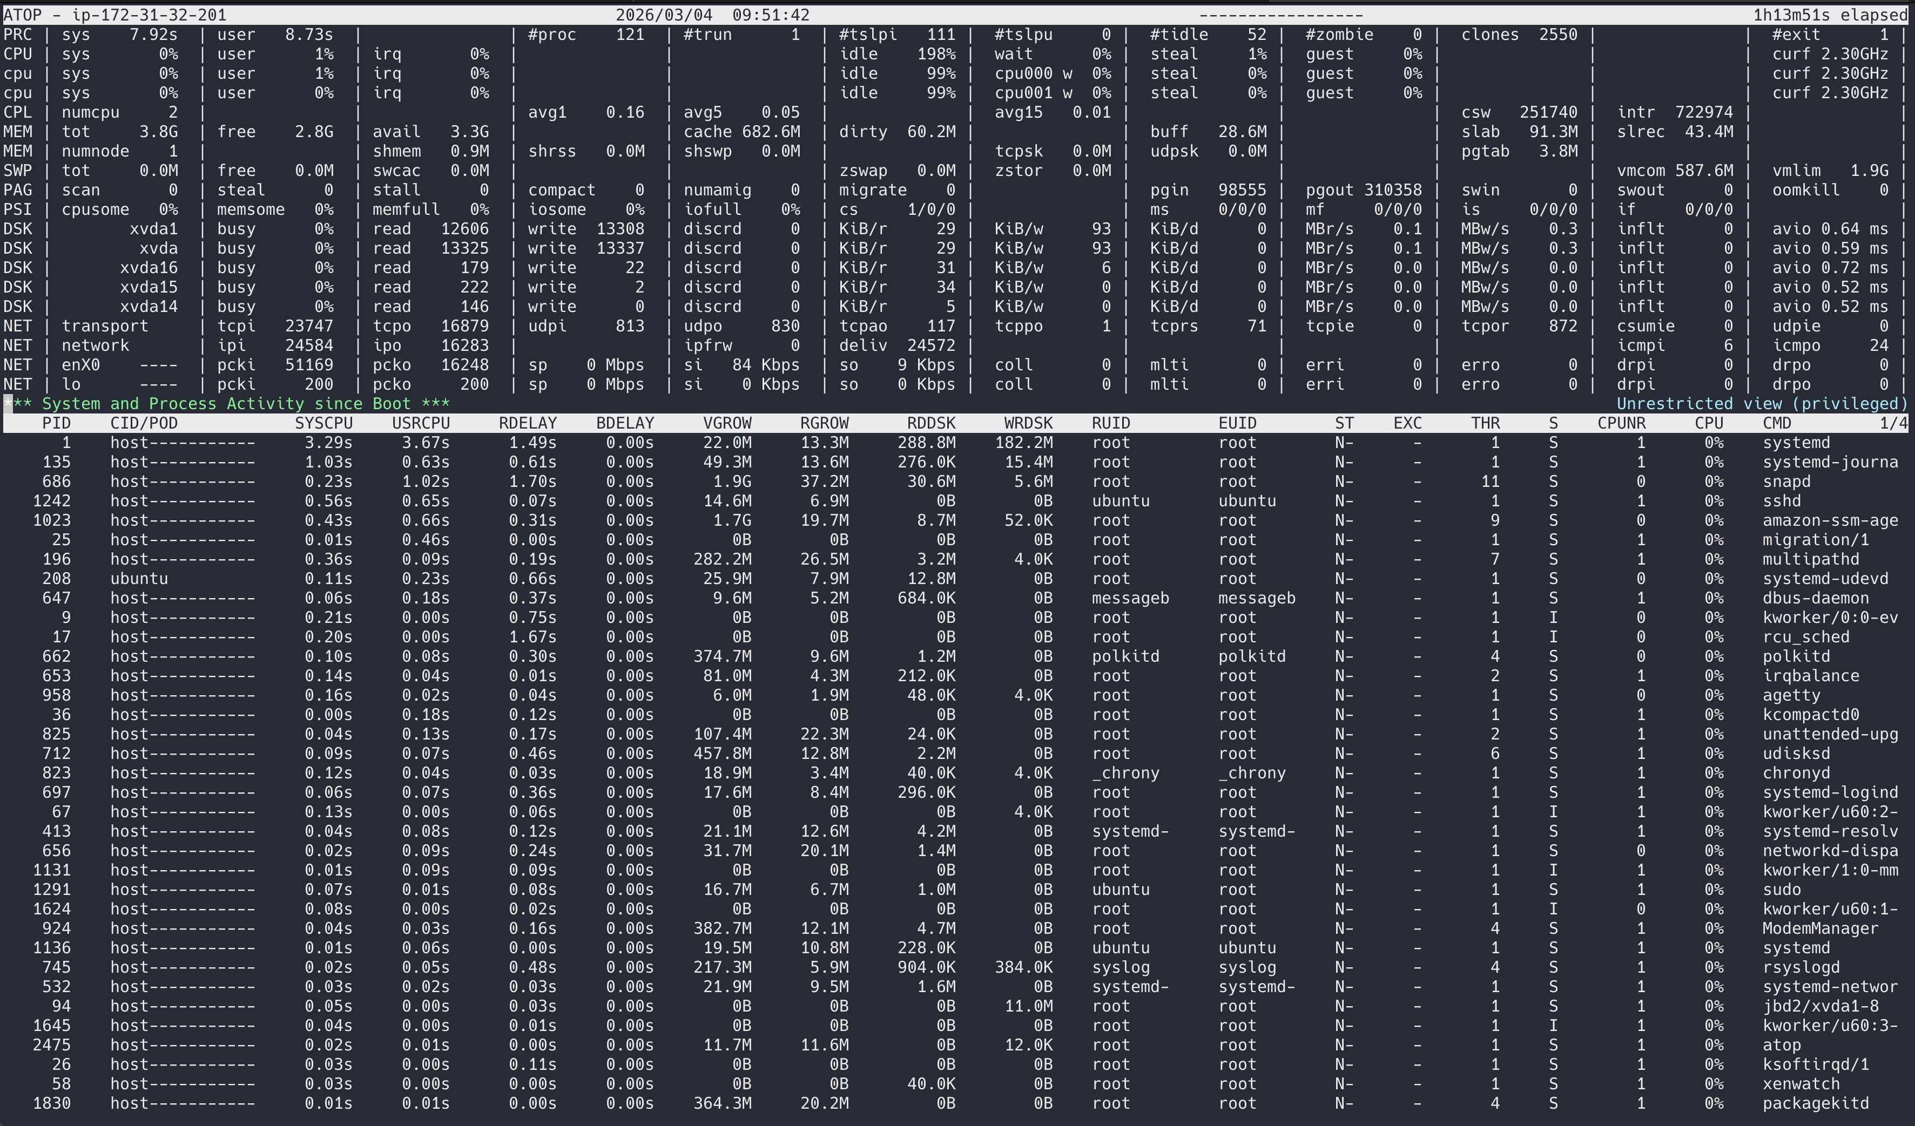The image size is (1915, 1126).
Task: Click the System and Process Activity header
Action: pos(228,403)
